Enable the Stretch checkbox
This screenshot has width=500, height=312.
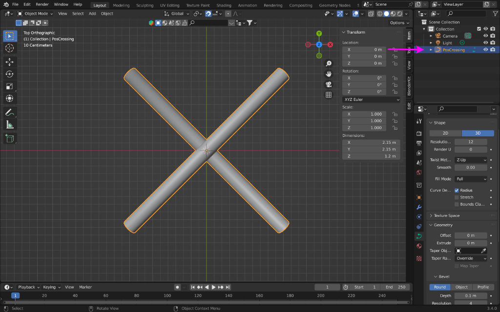pos(457,197)
